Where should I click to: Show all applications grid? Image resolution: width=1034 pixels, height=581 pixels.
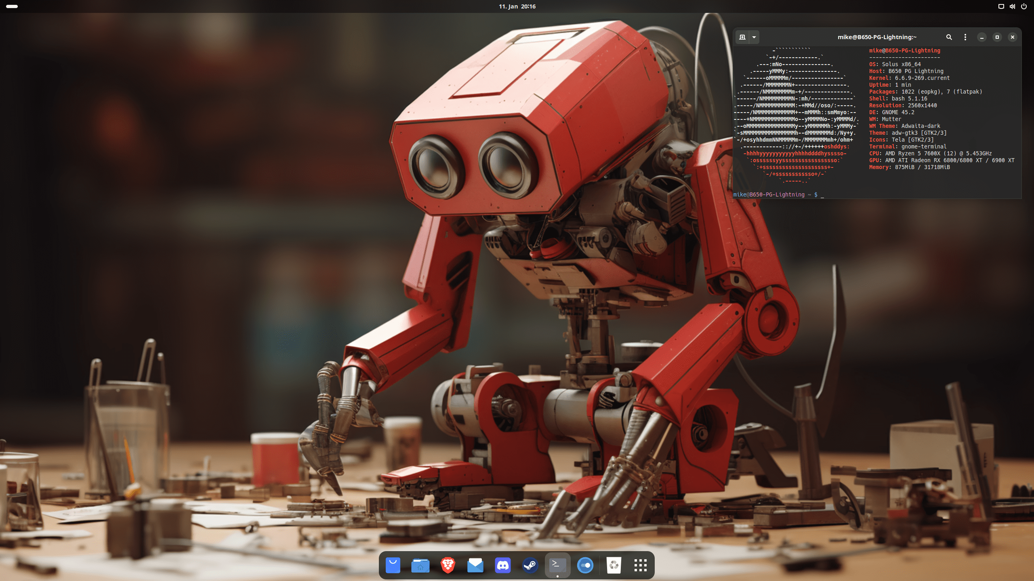(640, 565)
